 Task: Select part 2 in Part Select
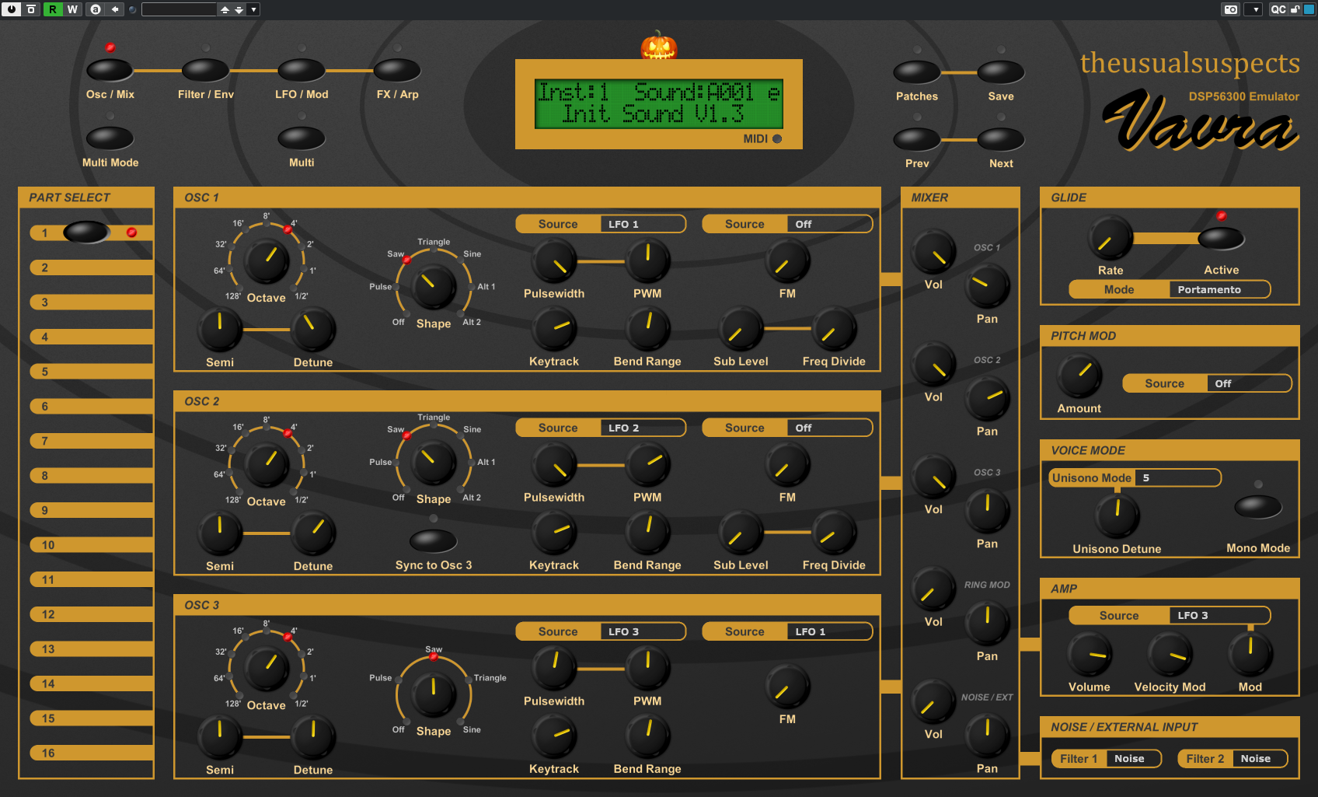click(91, 267)
